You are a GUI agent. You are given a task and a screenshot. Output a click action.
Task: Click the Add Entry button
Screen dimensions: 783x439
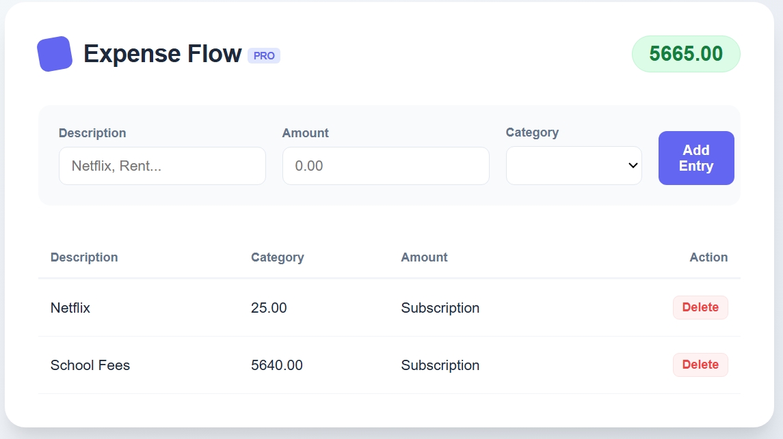click(x=696, y=158)
